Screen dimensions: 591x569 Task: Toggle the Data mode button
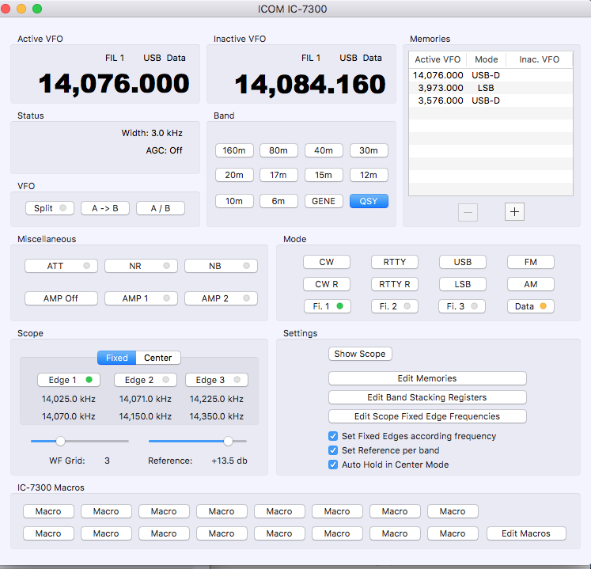[530, 306]
